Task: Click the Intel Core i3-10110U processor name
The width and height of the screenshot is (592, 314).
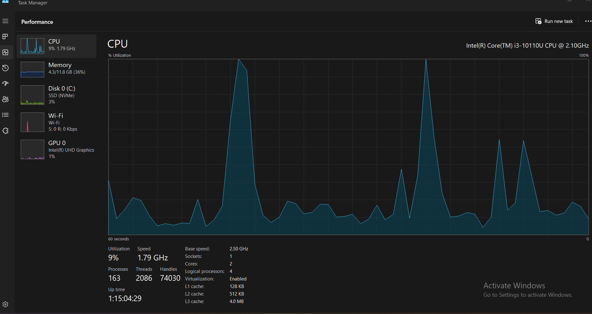Action: [x=527, y=45]
